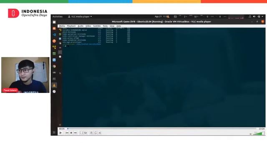
Task: Open blue document icon in dock
Action: [x=54, y=60]
